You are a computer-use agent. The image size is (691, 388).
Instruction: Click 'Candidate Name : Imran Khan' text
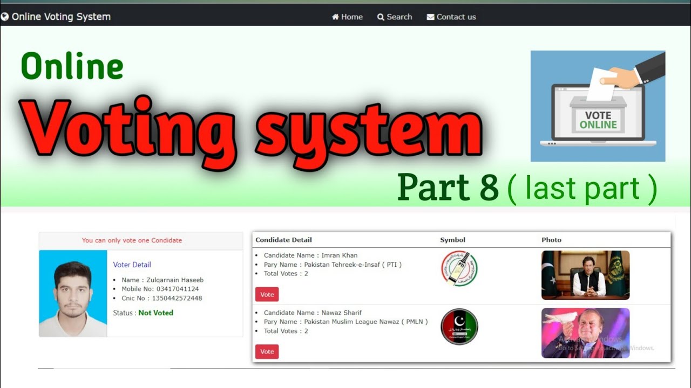310,255
